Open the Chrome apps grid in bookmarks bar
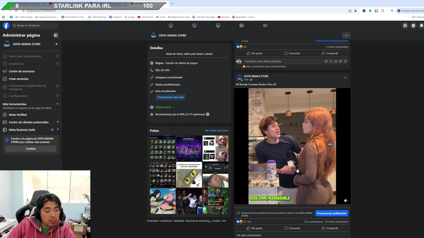The height and width of the screenshot is (238, 424). [x=3, y=17]
